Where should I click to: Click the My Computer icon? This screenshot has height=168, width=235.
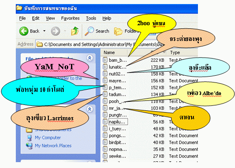coord(29,137)
